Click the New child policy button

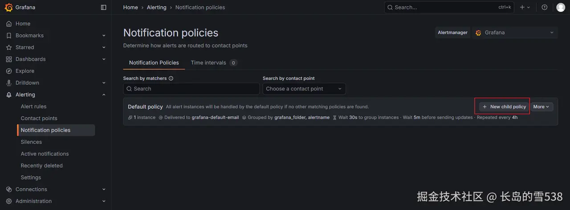(504, 107)
